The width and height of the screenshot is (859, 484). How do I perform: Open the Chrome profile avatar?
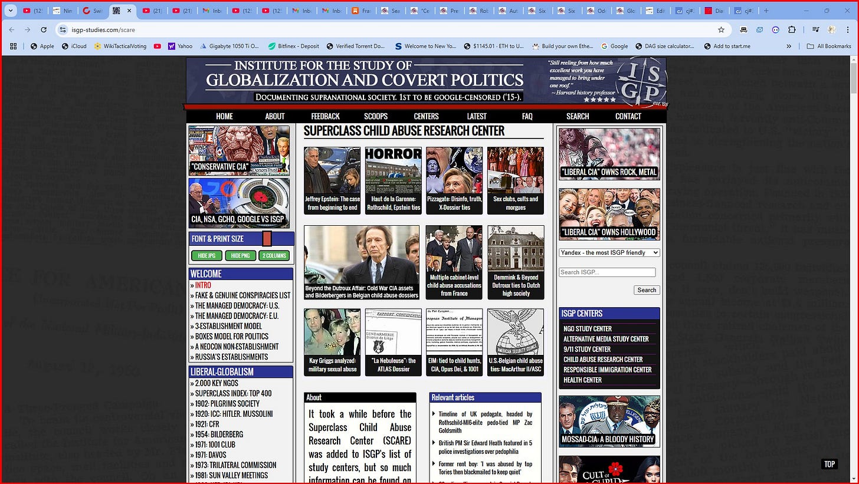coord(831,29)
